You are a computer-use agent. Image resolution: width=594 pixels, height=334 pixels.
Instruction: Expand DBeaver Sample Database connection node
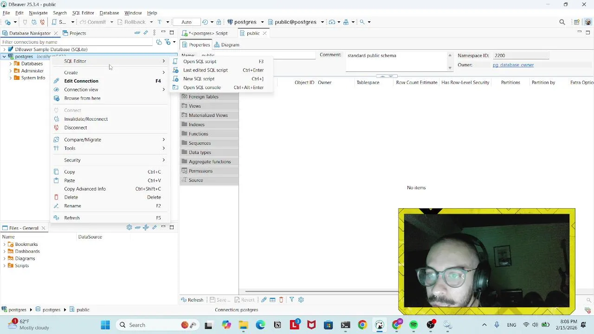point(4,49)
